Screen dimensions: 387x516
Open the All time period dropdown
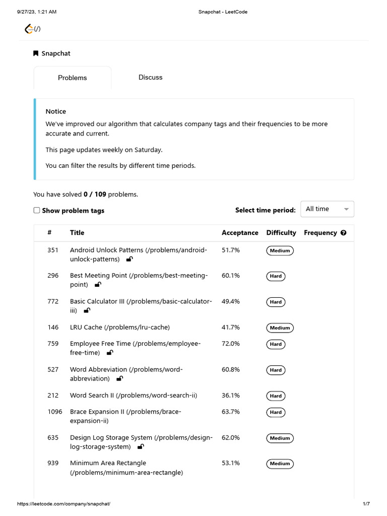click(x=327, y=209)
